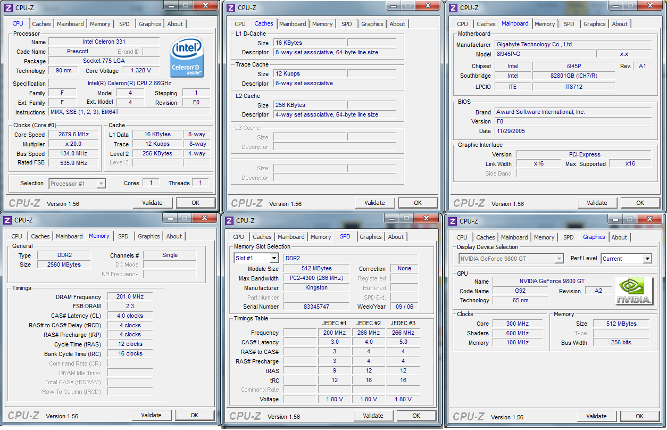Select Mainboard tab in the Caches window
Viewport: 667px width, 430px height.
point(293,24)
